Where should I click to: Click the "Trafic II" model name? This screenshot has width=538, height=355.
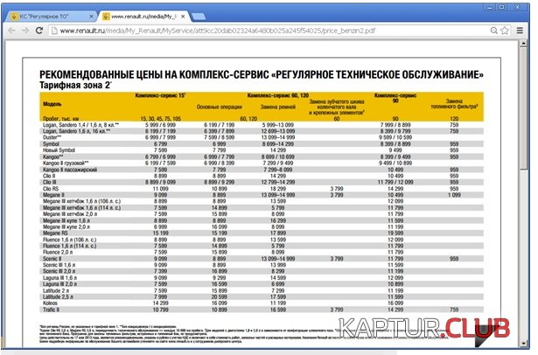click(51, 310)
